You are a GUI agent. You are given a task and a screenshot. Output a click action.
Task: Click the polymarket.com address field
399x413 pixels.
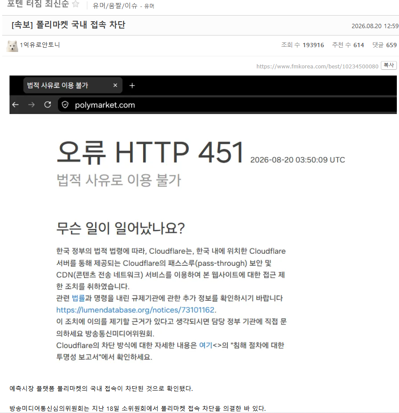[227, 105]
